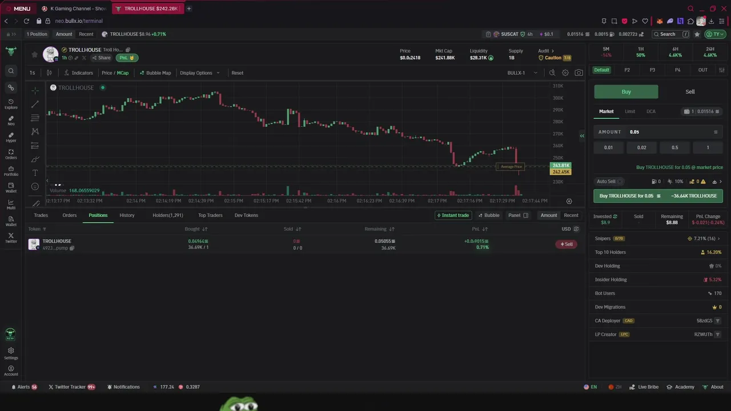
Task: Take a chart snapshot with camera icon
Action: point(579,72)
